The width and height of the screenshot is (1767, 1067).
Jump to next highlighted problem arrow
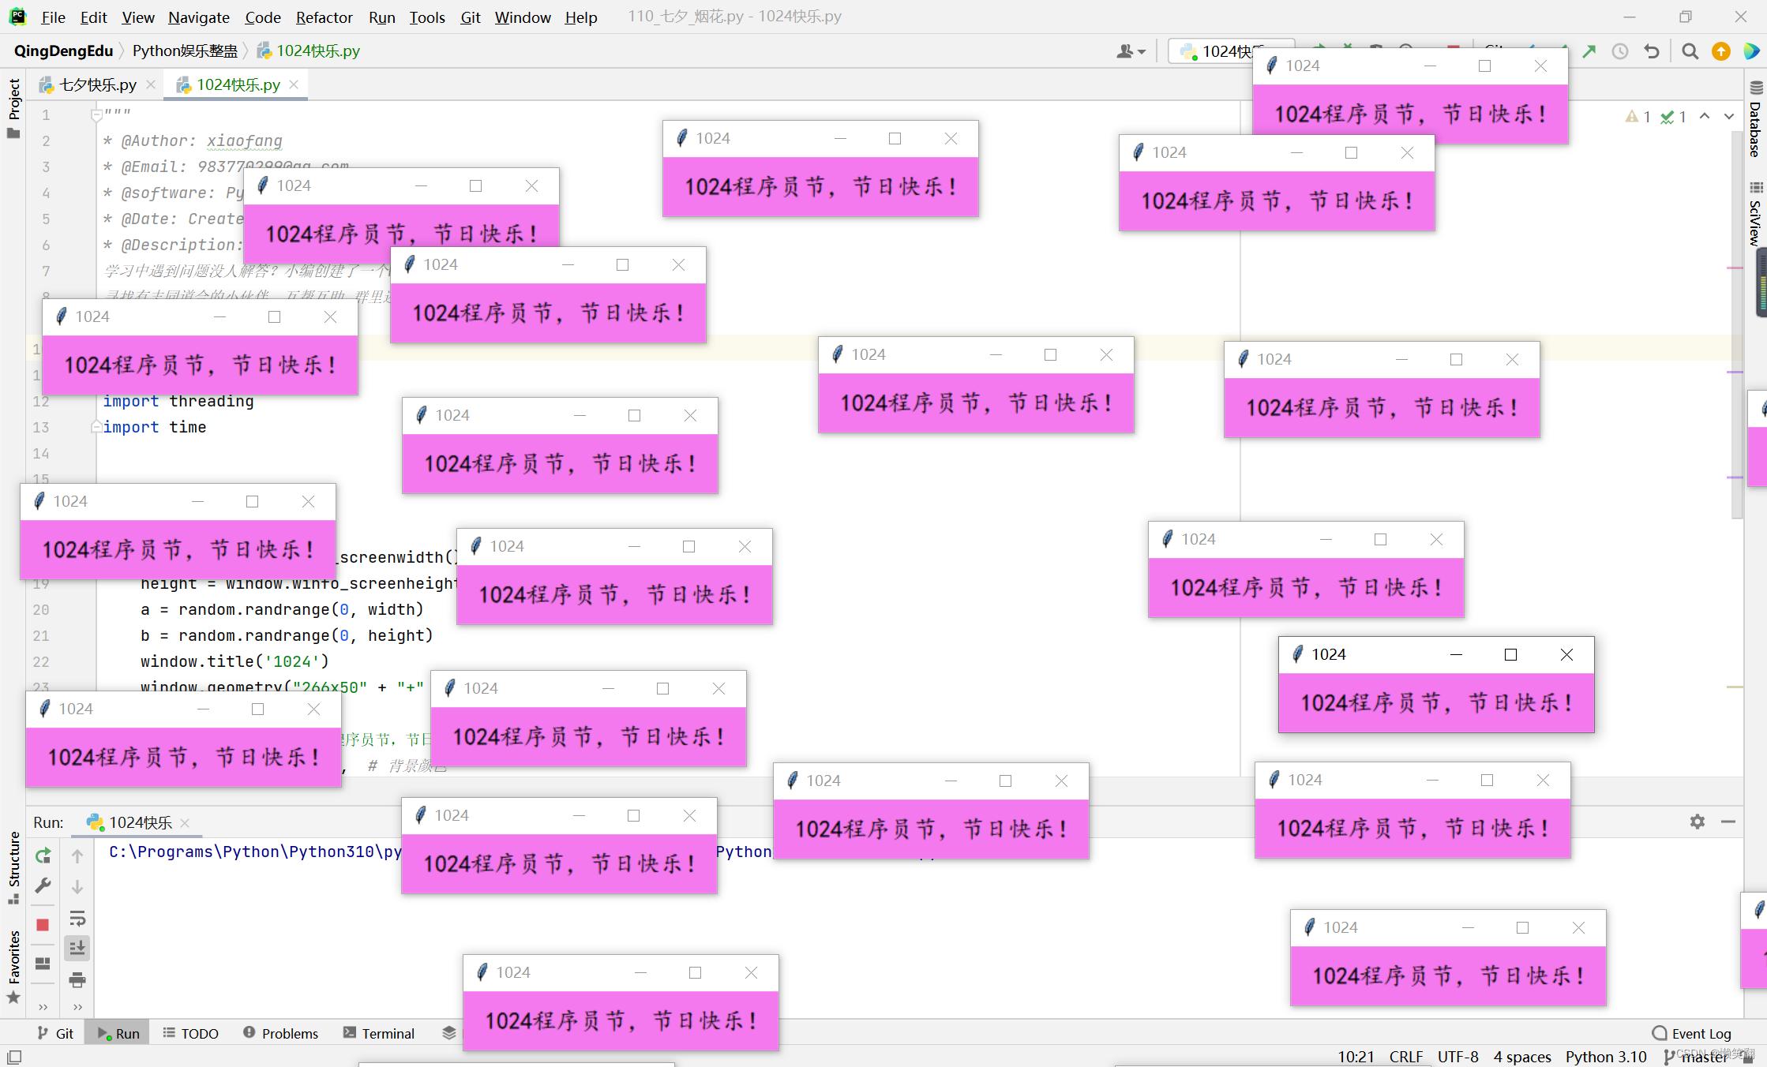(1729, 117)
